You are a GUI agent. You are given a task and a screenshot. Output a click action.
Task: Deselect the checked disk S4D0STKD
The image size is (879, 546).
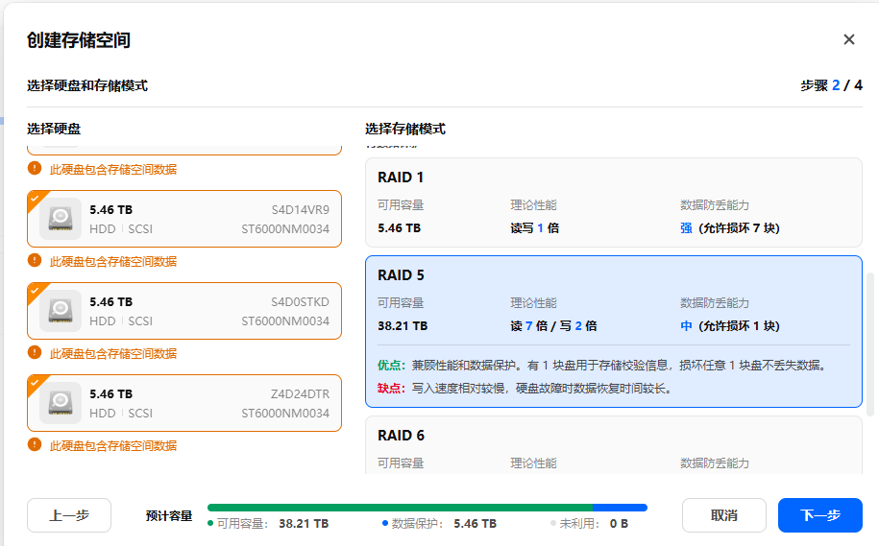[35, 290]
